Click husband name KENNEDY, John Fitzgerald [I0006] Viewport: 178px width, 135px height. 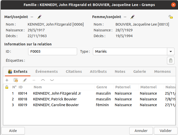tap(56, 24)
